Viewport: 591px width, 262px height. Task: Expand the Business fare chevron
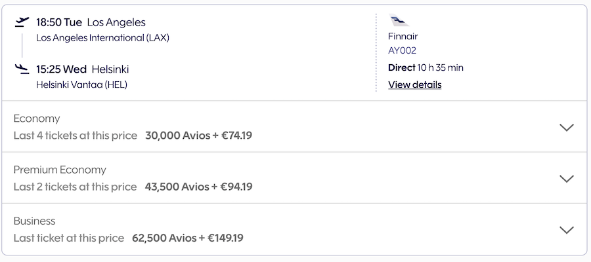pyautogui.click(x=567, y=229)
